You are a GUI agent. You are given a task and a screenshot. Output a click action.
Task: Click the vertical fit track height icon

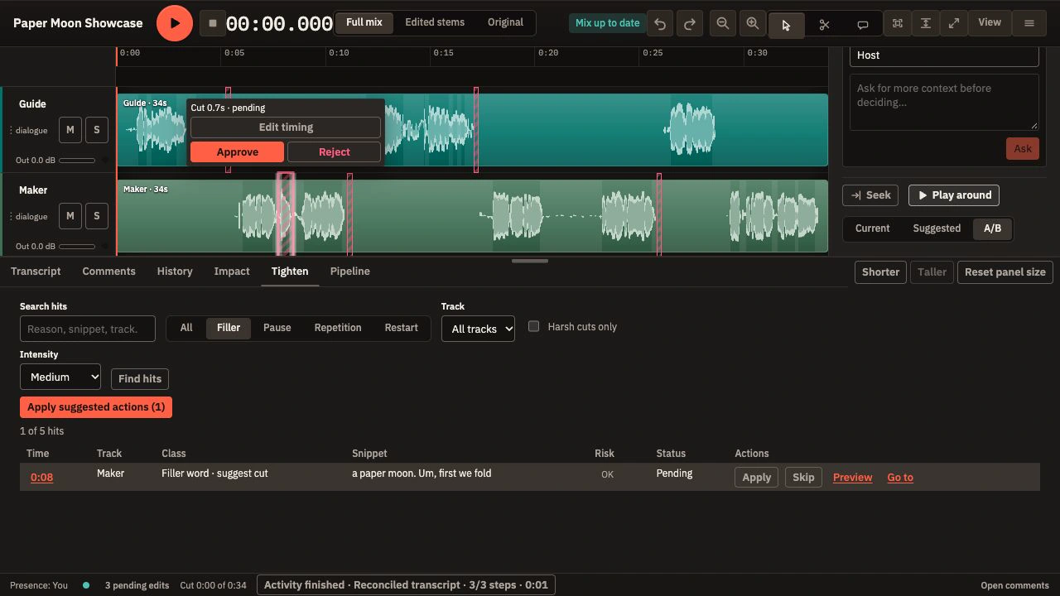tap(926, 23)
